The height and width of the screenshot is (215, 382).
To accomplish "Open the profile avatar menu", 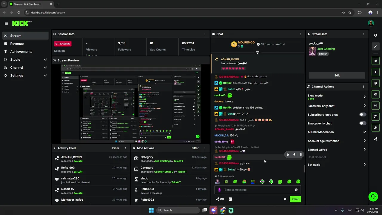I will (x=371, y=23).
